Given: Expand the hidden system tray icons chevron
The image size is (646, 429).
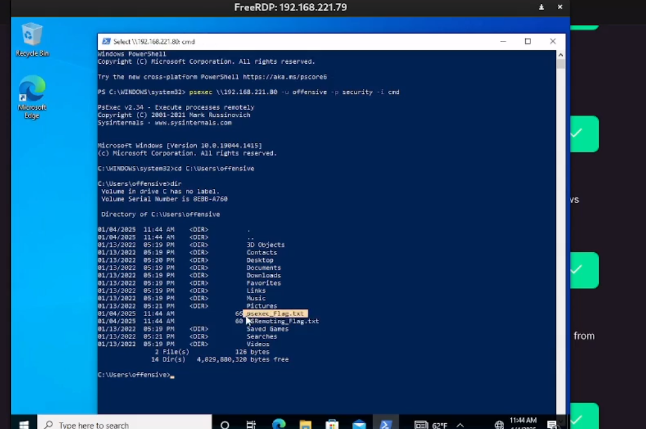Looking at the screenshot, I should [460, 425].
